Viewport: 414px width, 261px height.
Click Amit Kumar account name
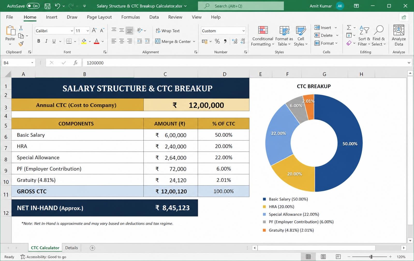click(321, 6)
